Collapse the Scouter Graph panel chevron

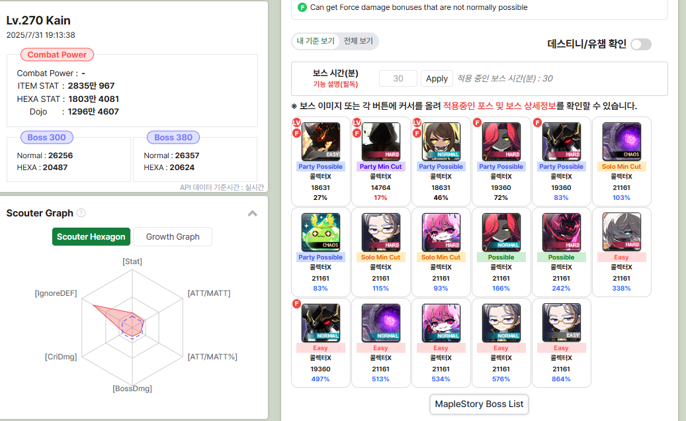click(x=253, y=214)
